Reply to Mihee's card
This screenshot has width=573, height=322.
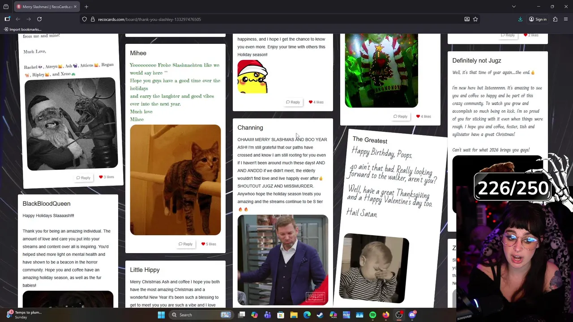(185, 244)
